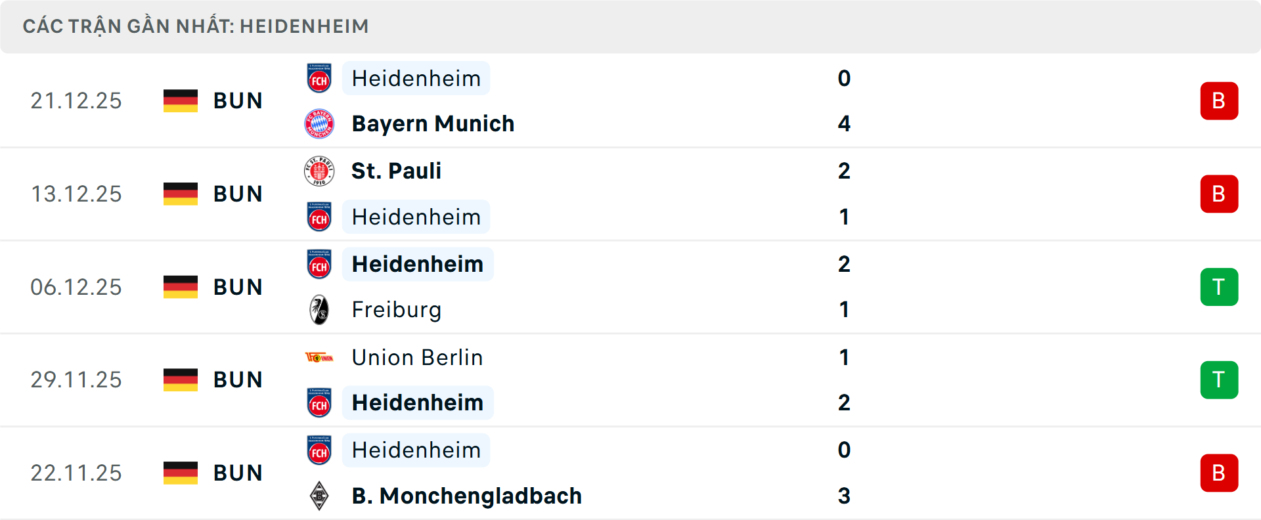This screenshot has width=1261, height=520.
Task: Toggle the red B result badge for Bayern match
Action: pyautogui.click(x=1219, y=100)
